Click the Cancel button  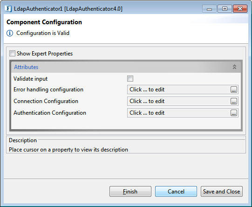pyautogui.click(x=176, y=192)
